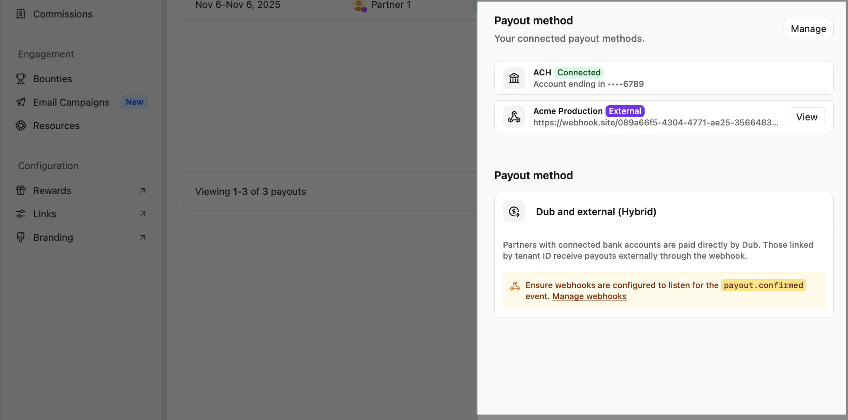The image size is (848, 420).
Task: Click the Rewards gift icon
Action: click(x=21, y=190)
